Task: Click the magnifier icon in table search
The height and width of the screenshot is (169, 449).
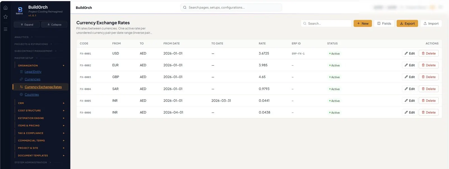Action: tap(305, 24)
